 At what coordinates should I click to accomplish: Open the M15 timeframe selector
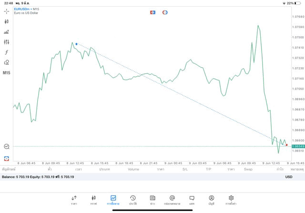[x=7, y=73]
